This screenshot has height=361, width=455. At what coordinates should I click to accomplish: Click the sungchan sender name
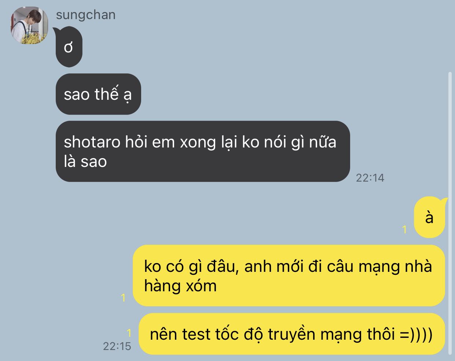click(x=86, y=15)
